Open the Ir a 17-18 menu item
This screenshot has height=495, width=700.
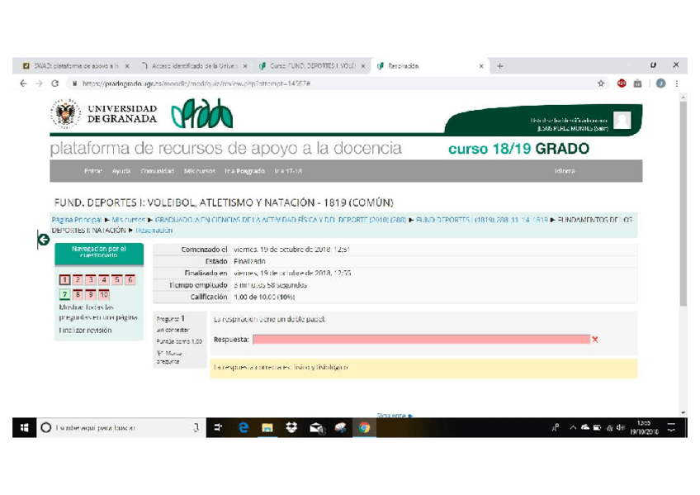288,171
